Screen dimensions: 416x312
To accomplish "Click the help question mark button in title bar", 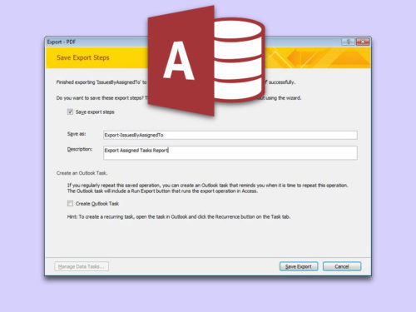I will 349,42.
